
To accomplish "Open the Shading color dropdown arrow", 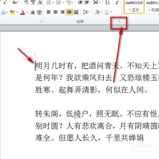I will click(x=101, y=12).
